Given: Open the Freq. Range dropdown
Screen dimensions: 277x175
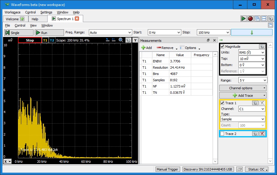Looking at the screenshot, I should (x=110, y=33).
